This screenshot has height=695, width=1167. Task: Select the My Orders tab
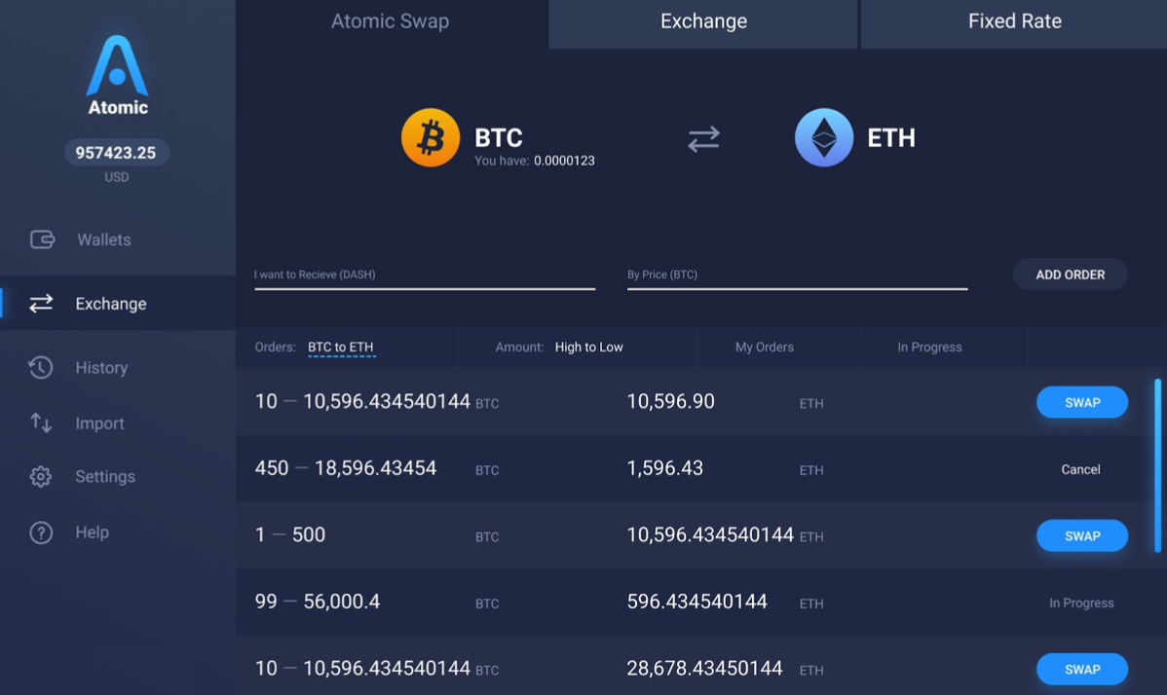[765, 347]
